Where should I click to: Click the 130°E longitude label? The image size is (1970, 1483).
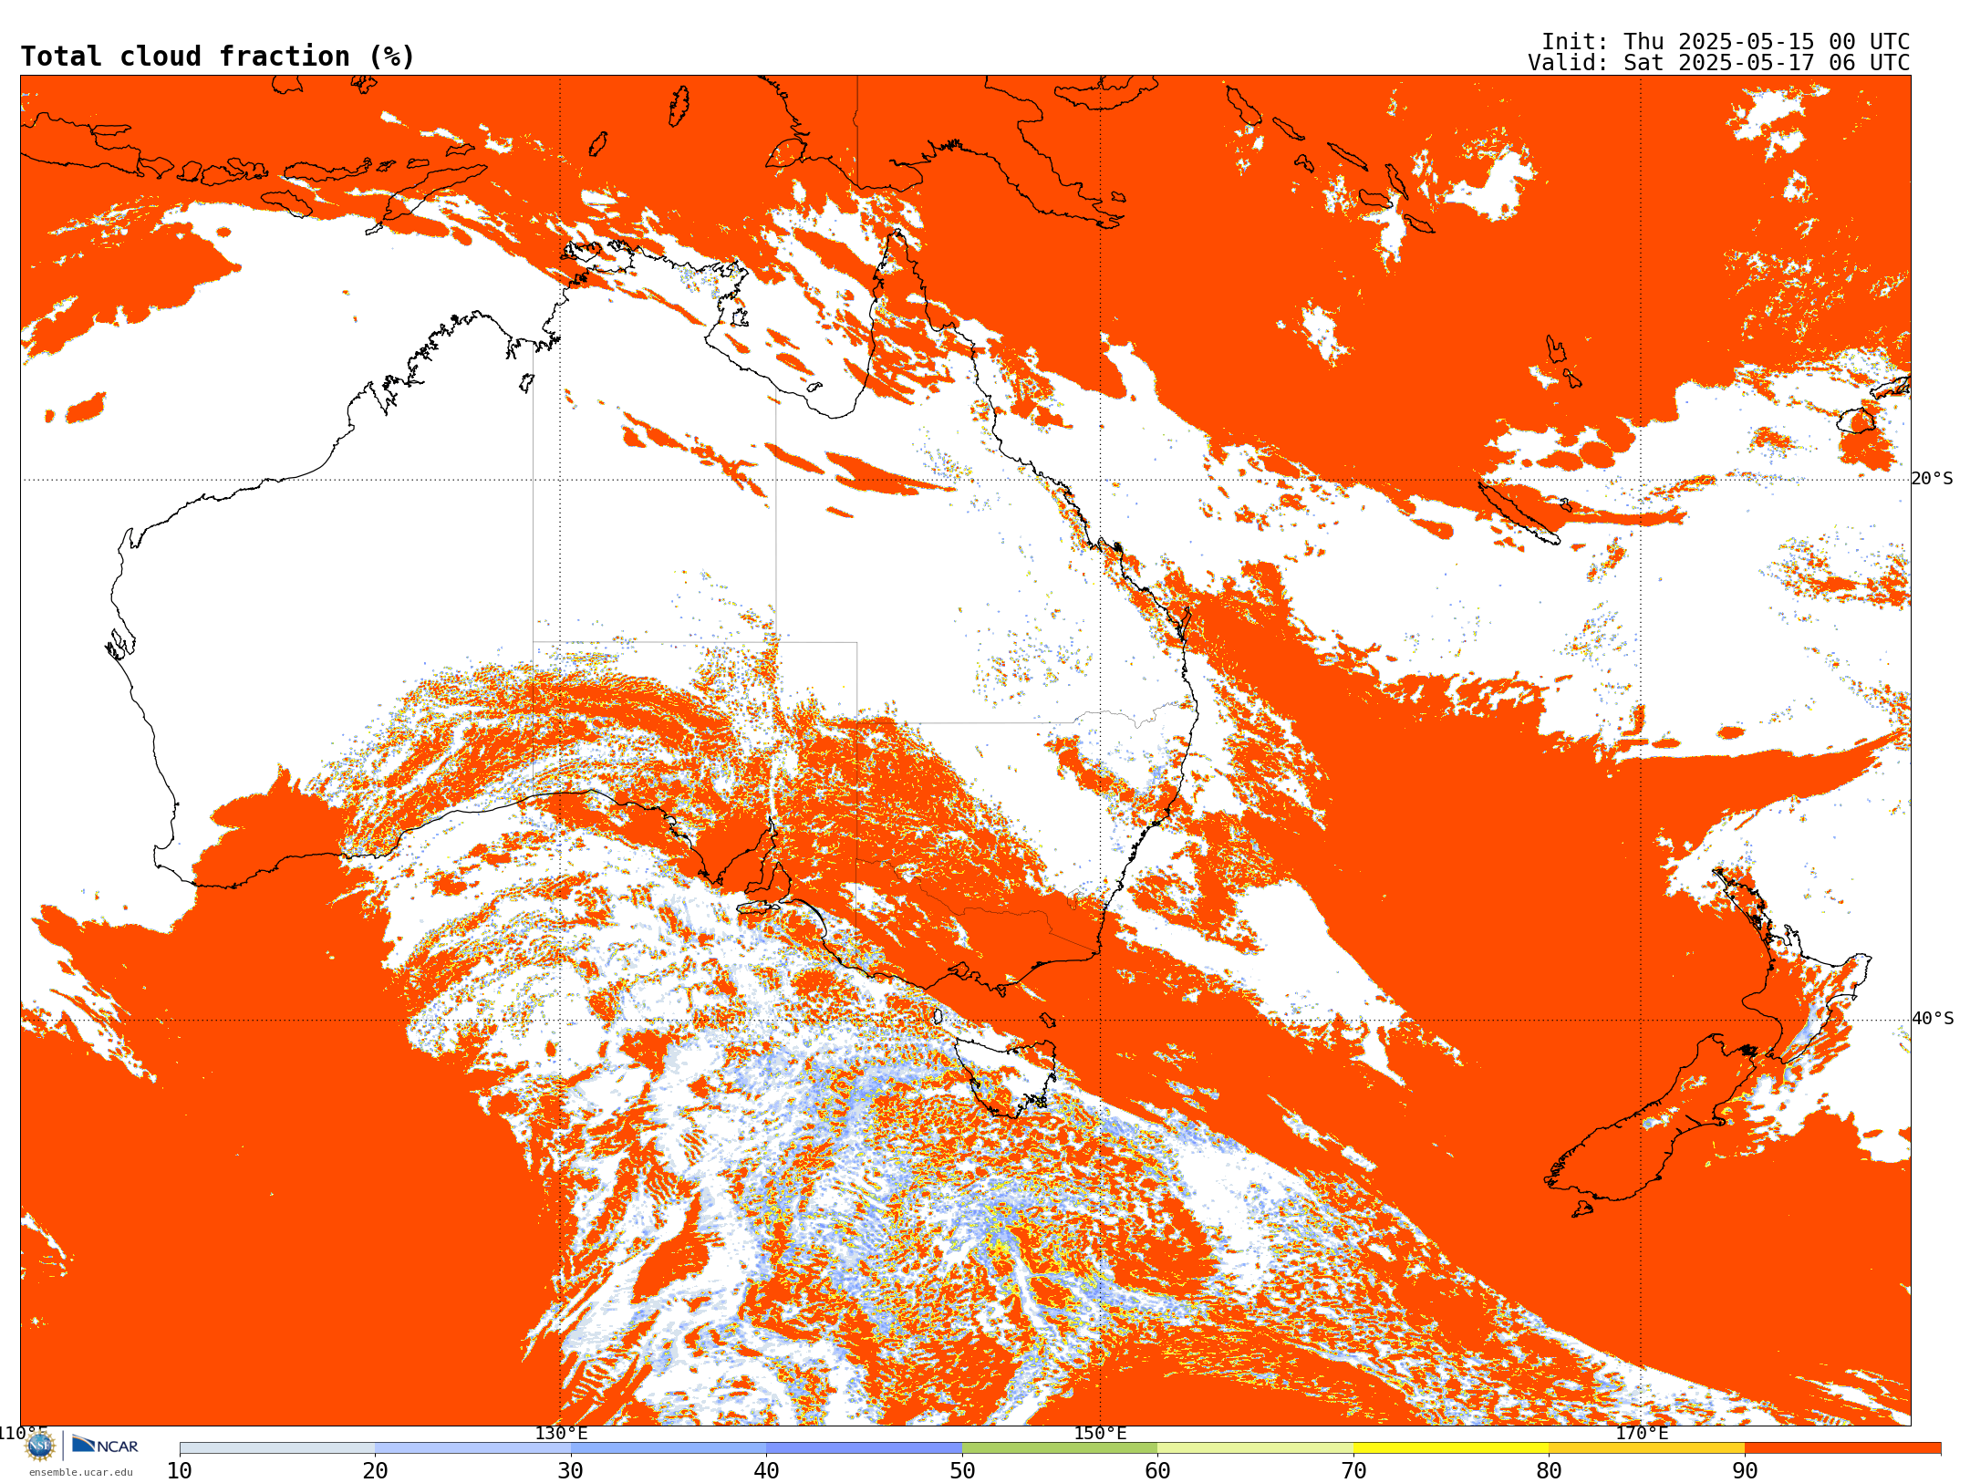point(561,1433)
